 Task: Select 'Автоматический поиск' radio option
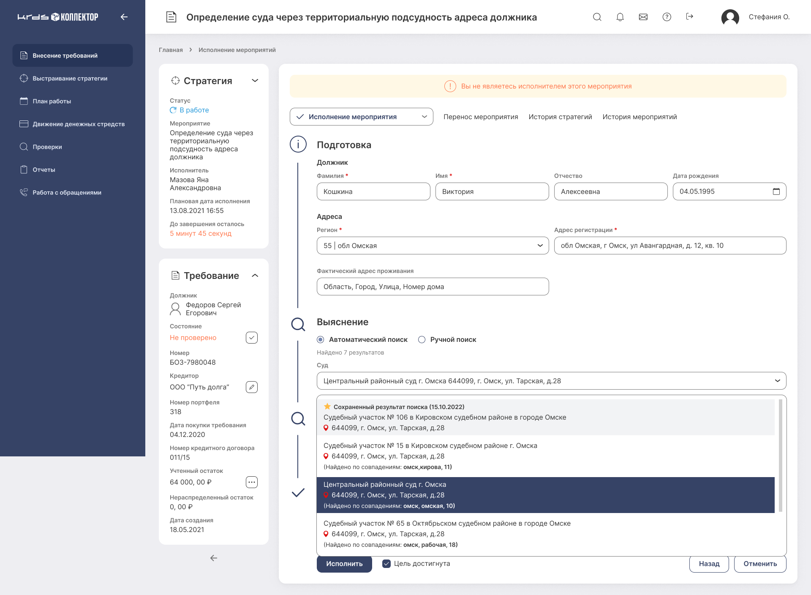tap(321, 340)
